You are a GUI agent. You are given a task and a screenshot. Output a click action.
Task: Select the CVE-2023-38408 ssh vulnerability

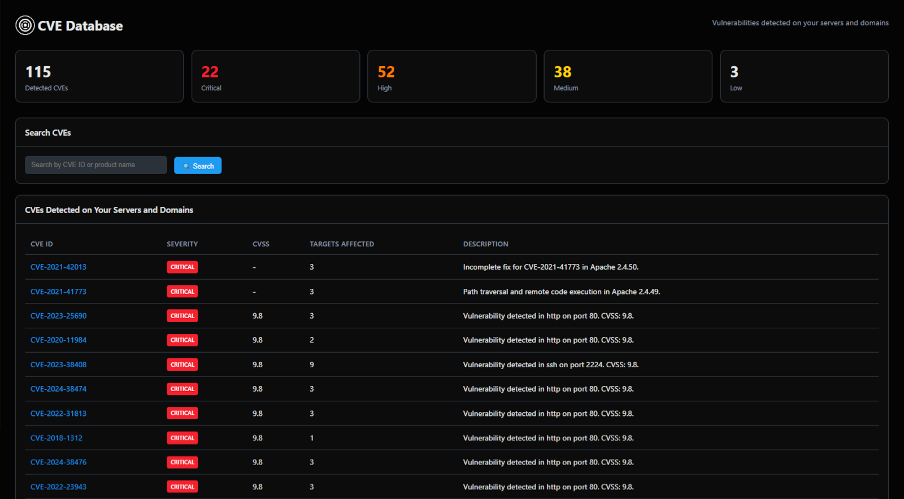click(x=58, y=365)
